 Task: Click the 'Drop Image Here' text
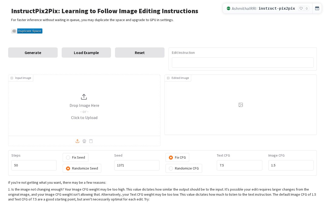pyautogui.click(x=84, y=105)
